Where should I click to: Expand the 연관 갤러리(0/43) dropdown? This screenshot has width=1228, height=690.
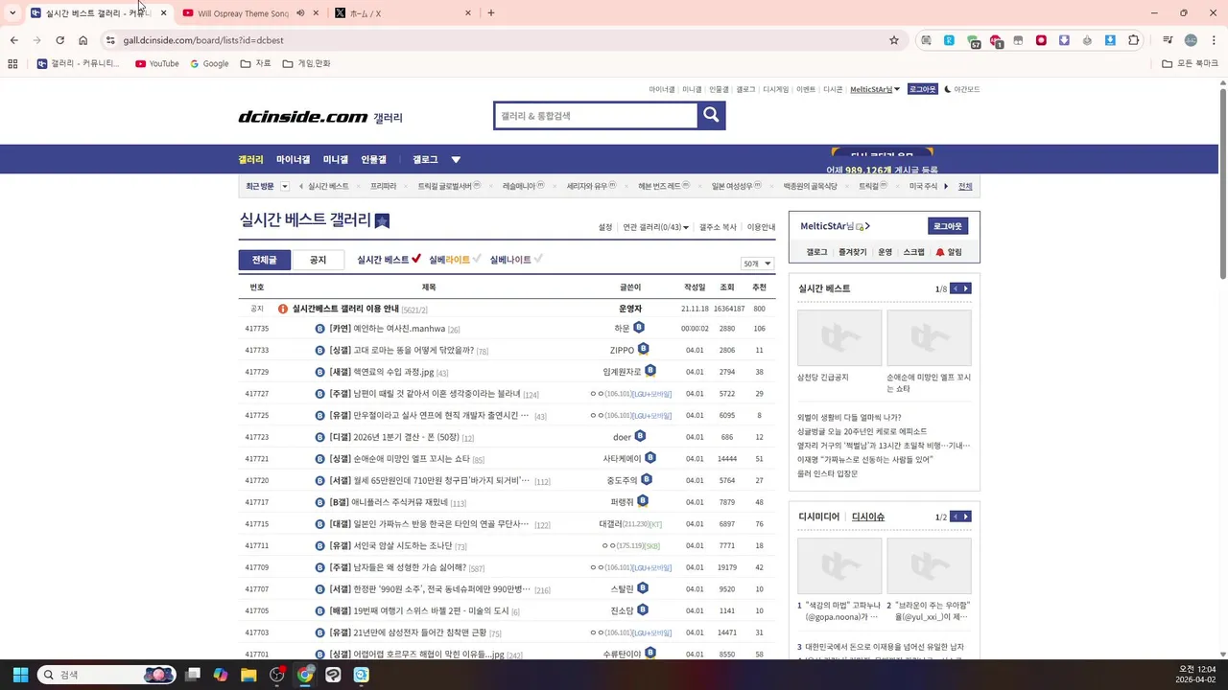[x=655, y=227]
